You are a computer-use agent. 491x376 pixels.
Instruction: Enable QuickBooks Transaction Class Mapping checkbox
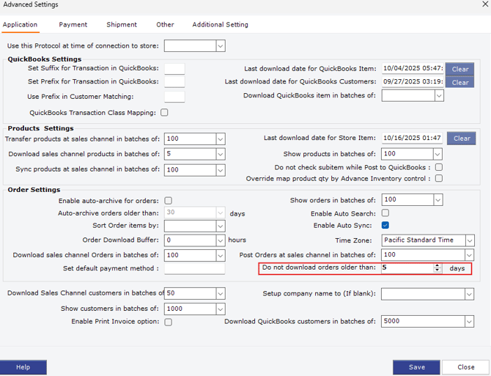tap(164, 112)
